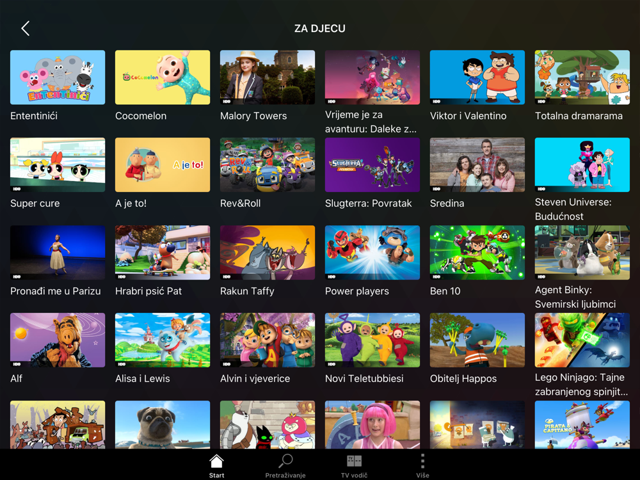640x480 pixels.
Task: Open the Lego Ninjago thumbnail
Action: point(582,340)
